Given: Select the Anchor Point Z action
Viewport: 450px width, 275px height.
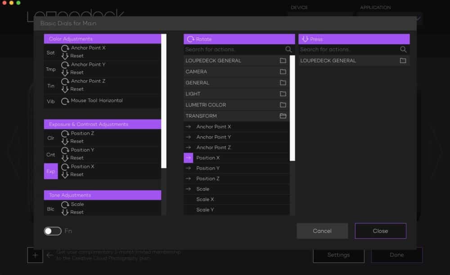Looking at the screenshot, I should 237,147.
